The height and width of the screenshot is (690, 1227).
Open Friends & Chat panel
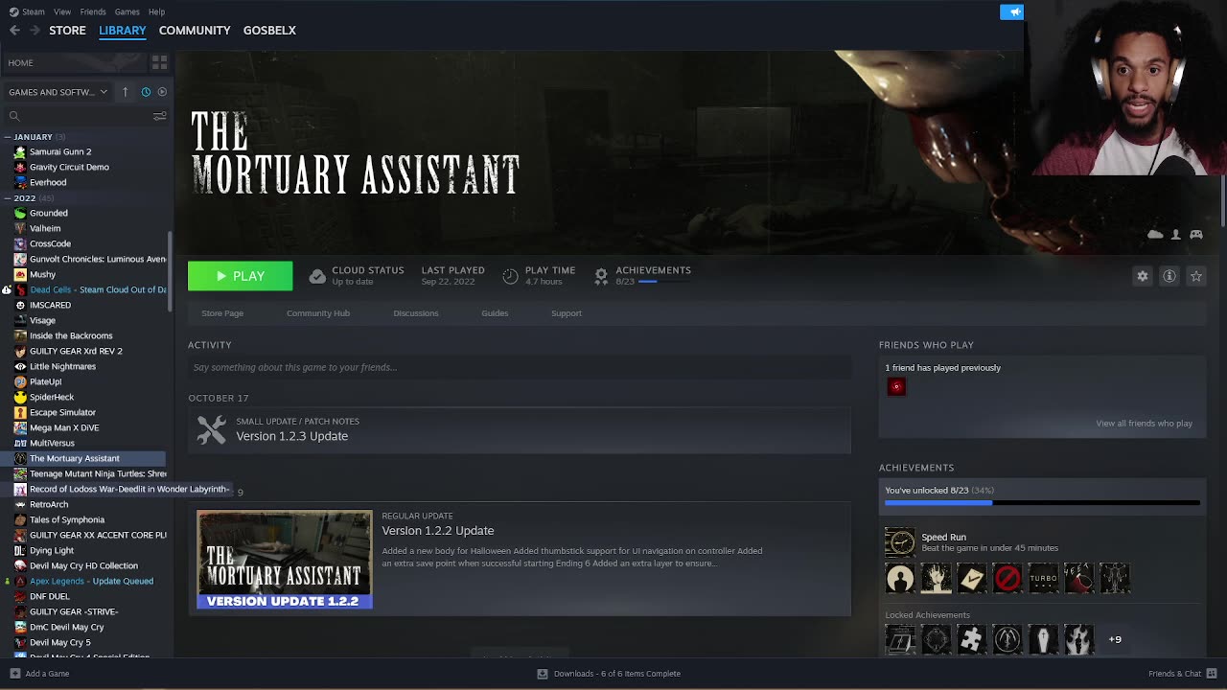click(x=1181, y=674)
